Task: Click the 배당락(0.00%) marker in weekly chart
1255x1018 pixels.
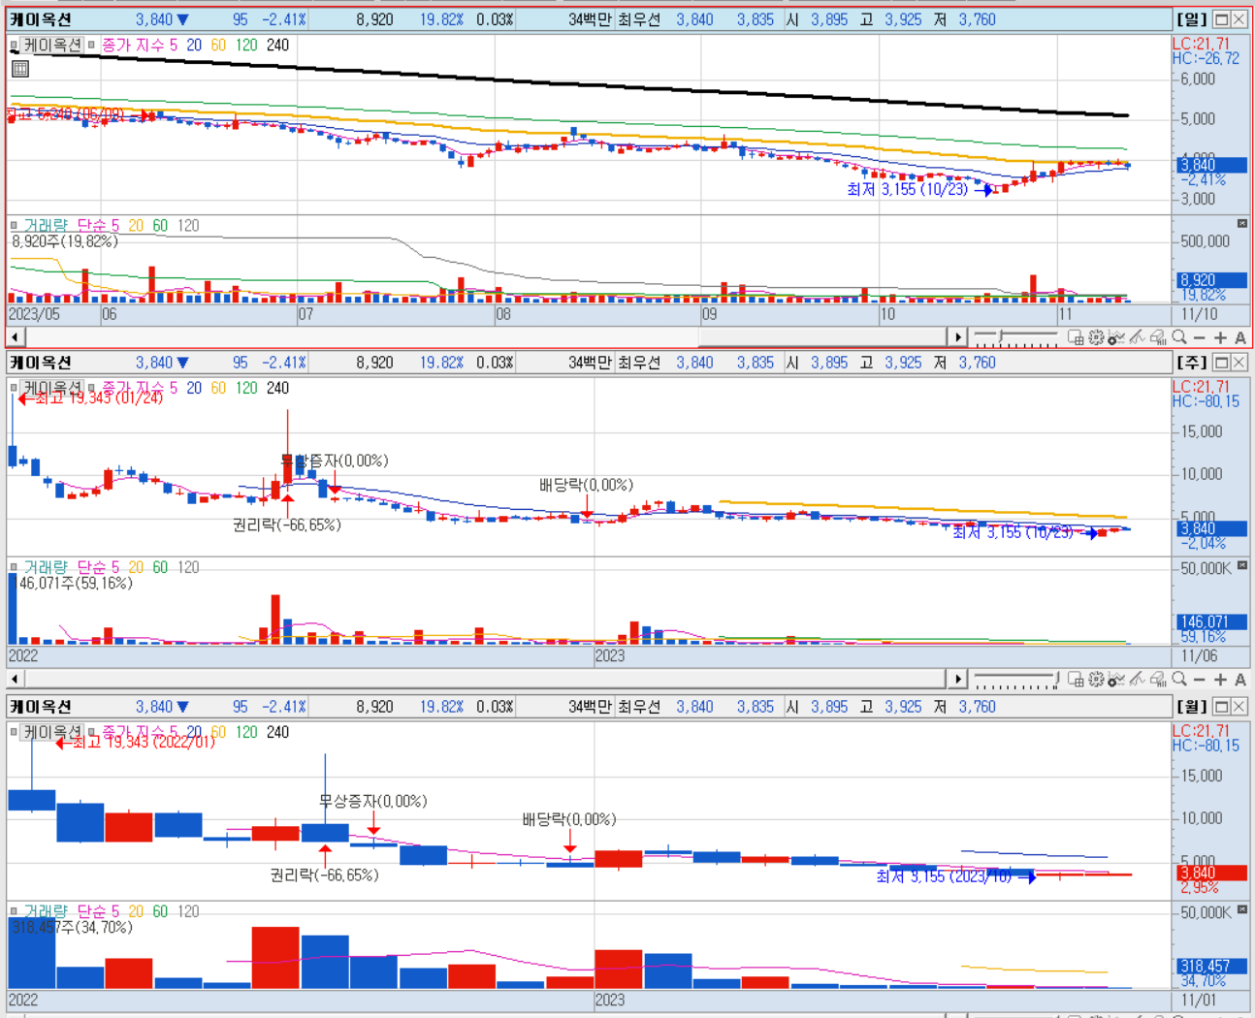Action: pyautogui.click(x=586, y=485)
